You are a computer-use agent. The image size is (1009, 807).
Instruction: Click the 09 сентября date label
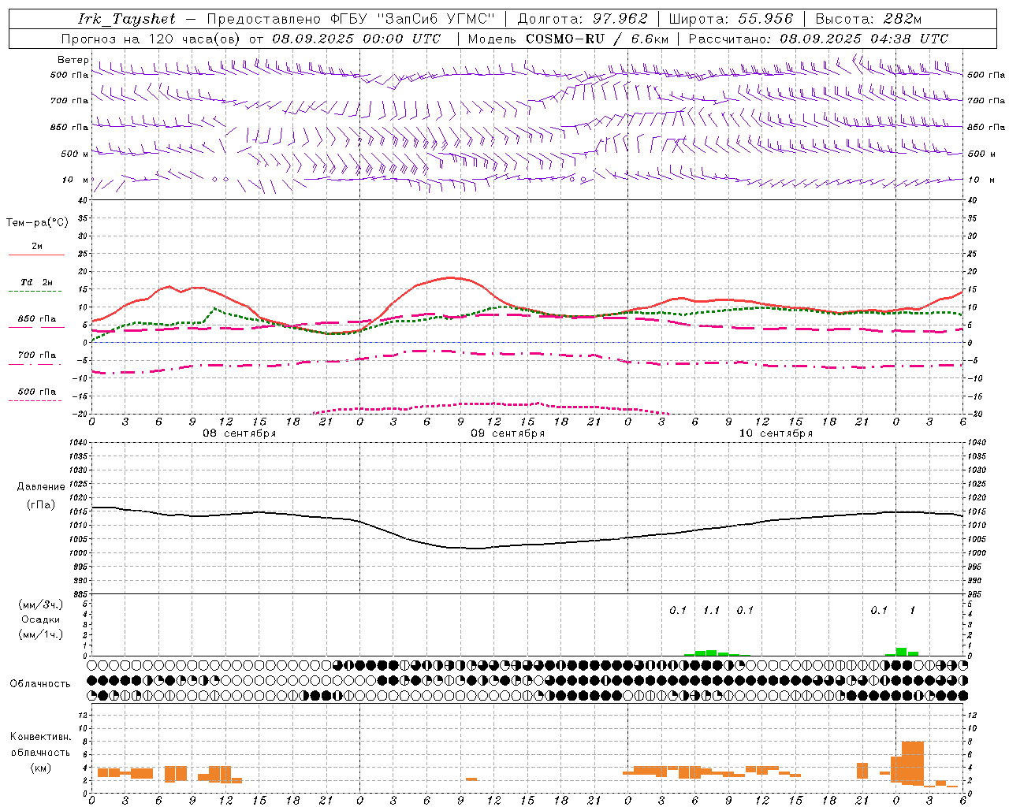pos(508,433)
